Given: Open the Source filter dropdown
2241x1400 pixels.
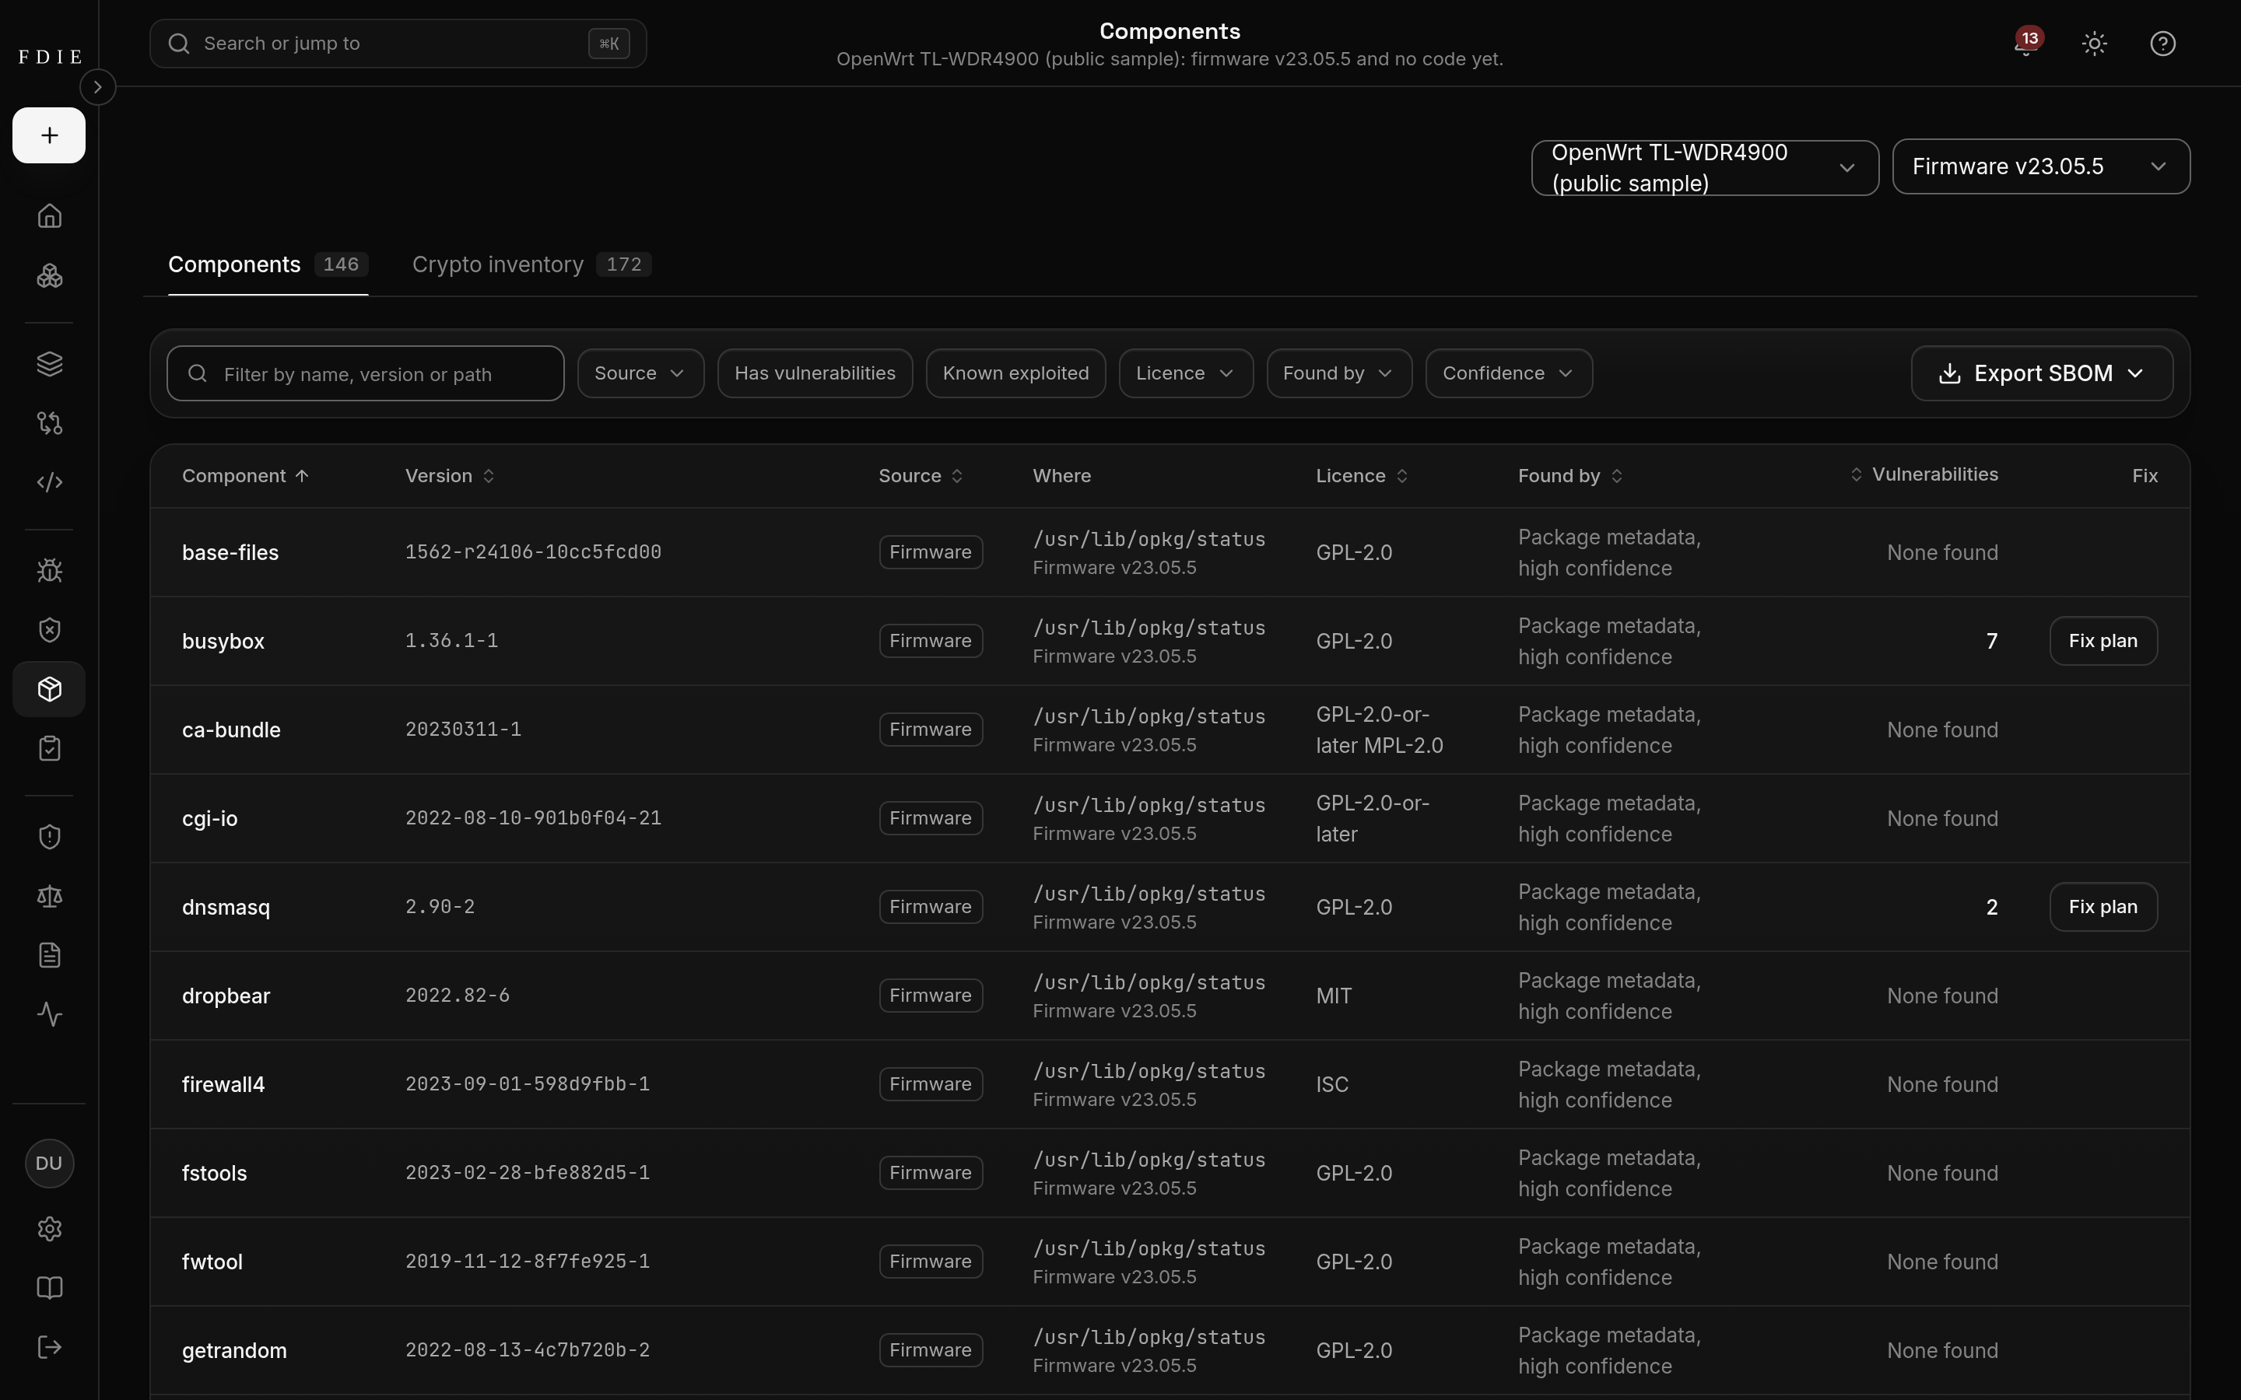Looking at the screenshot, I should click(641, 373).
